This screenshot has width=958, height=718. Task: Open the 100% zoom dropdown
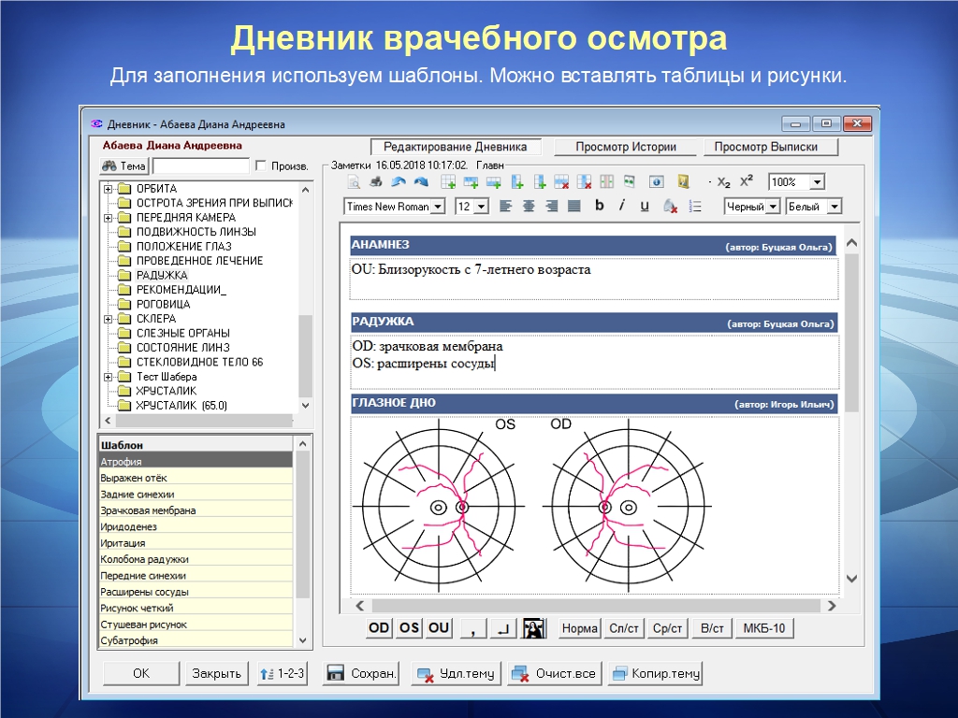(817, 182)
